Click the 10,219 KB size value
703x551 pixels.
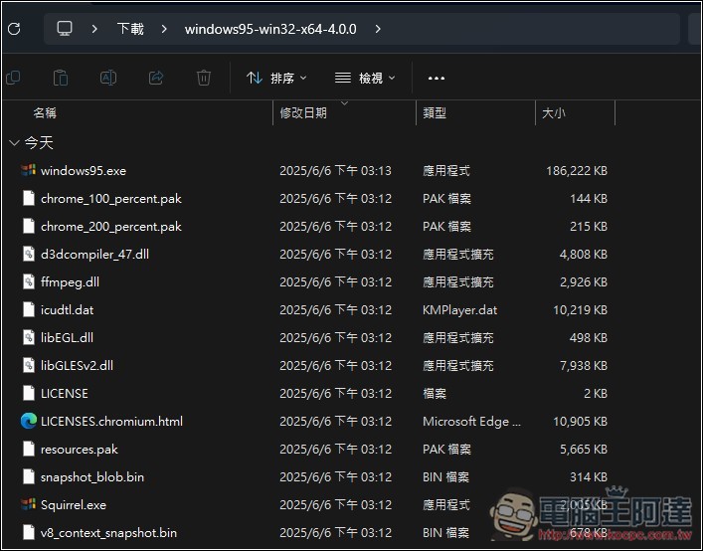[x=580, y=309]
